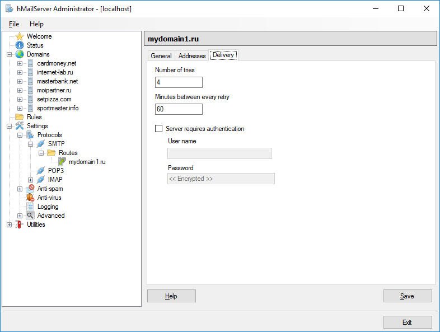Collapse the Domains tree node
440x332 pixels.
10,54
